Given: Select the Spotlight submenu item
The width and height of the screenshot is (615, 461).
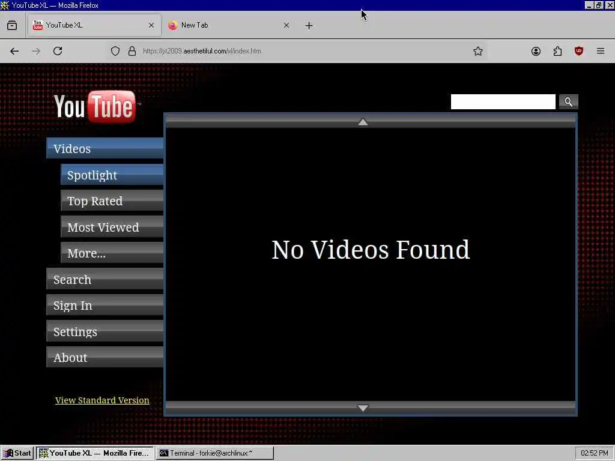Looking at the screenshot, I should click(112, 175).
